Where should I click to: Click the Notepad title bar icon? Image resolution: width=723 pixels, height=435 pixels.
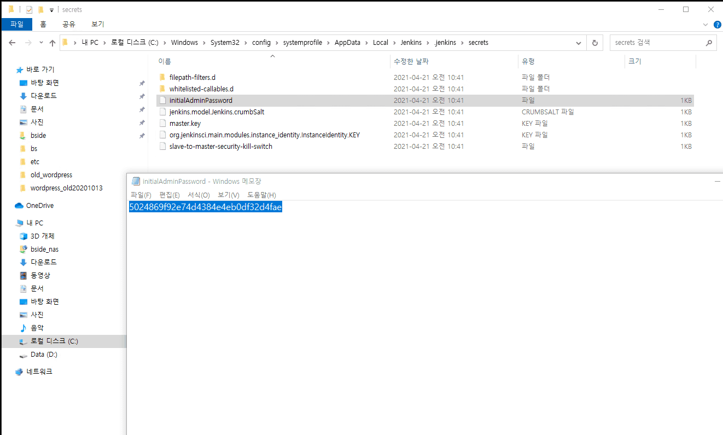point(136,181)
